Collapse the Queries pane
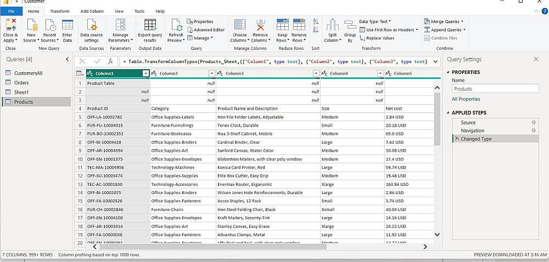Viewport: 549px width, 262px height. click(x=68, y=59)
